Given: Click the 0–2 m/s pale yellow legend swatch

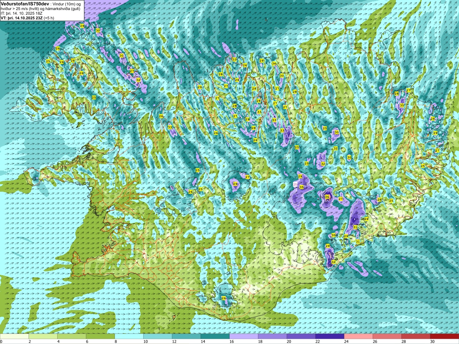Looking at the screenshot, I should (x=14, y=336).
